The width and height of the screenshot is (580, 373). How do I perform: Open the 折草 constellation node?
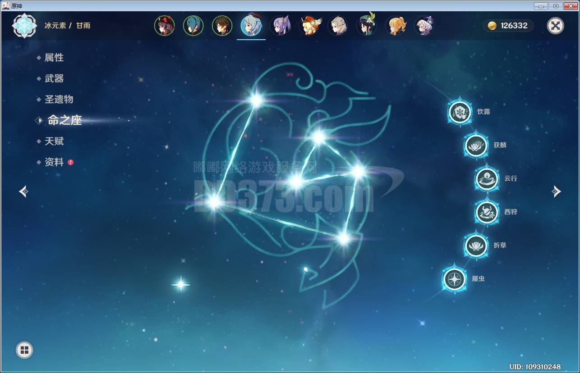click(x=476, y=246)
